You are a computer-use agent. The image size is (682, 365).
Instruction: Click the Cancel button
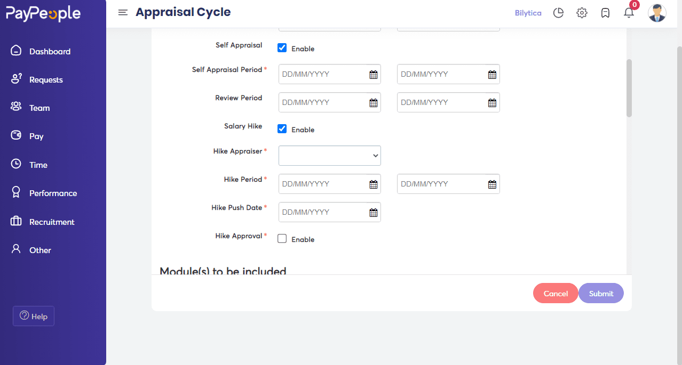556,293
